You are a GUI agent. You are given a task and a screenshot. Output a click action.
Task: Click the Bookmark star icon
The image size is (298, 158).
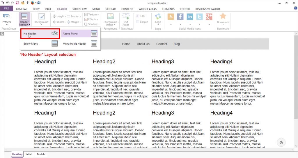tap(223, 16)
